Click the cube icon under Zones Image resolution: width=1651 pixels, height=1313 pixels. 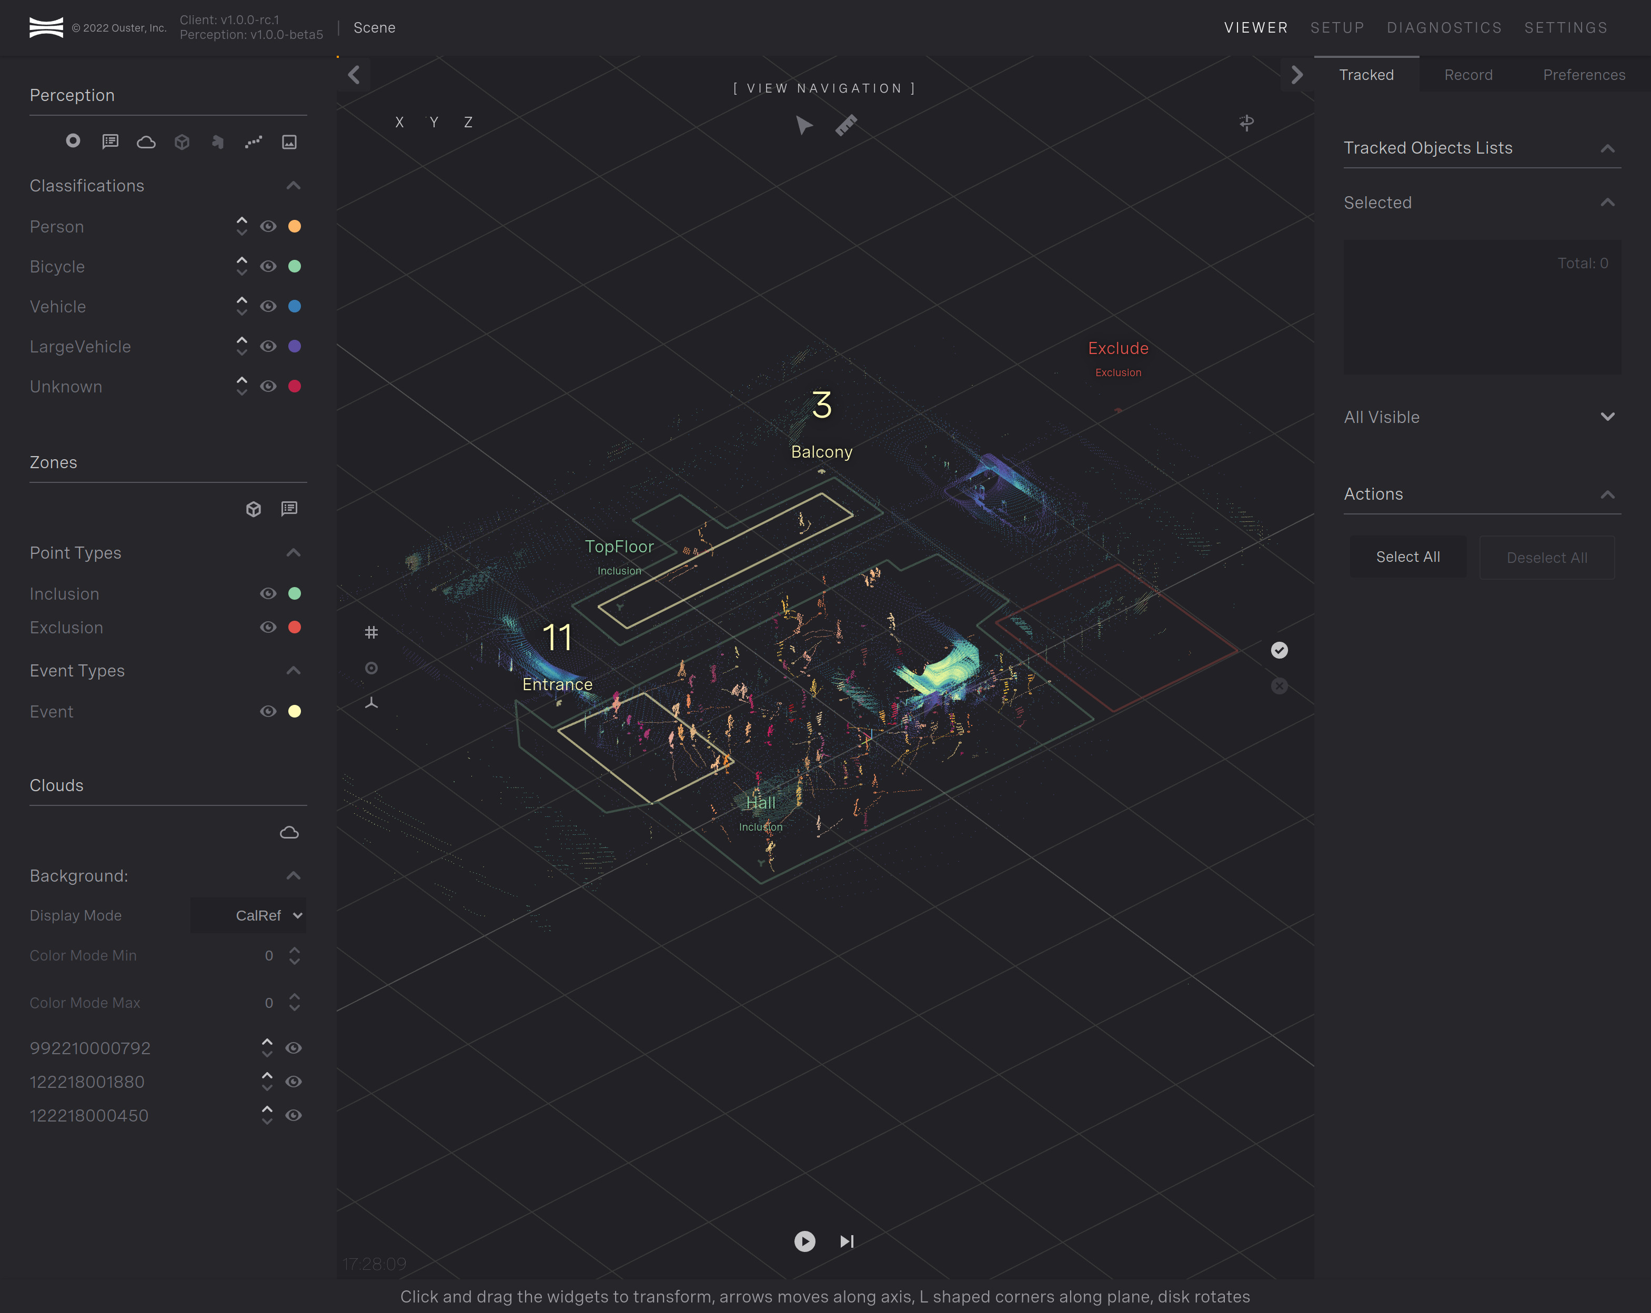[x=254, y=509]
